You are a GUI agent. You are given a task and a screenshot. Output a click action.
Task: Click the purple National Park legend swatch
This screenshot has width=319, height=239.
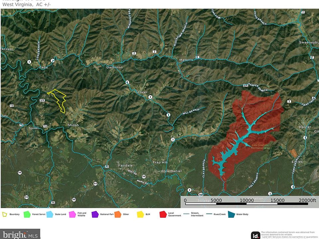tap(95, 214)
